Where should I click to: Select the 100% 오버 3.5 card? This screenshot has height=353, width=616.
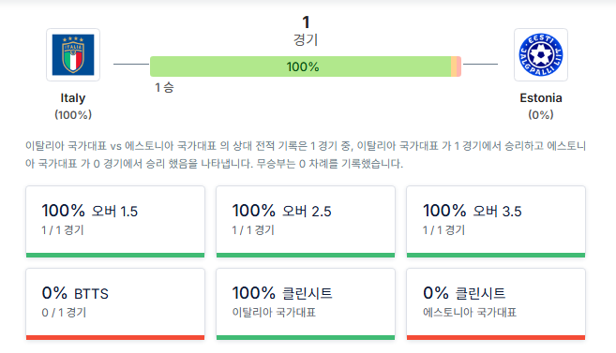point(496,221)
